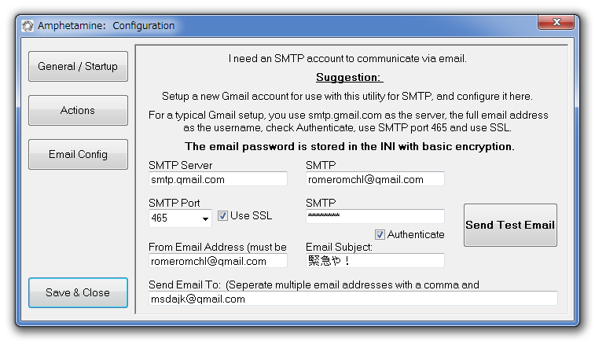
Task: Click the SMTP password field
Action: 375,216
